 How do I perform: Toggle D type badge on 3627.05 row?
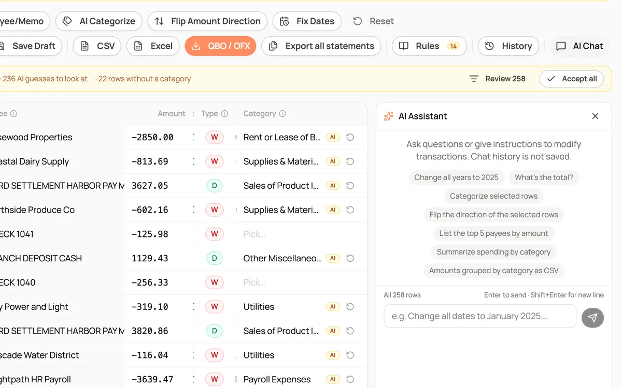[x=214, y=186]
